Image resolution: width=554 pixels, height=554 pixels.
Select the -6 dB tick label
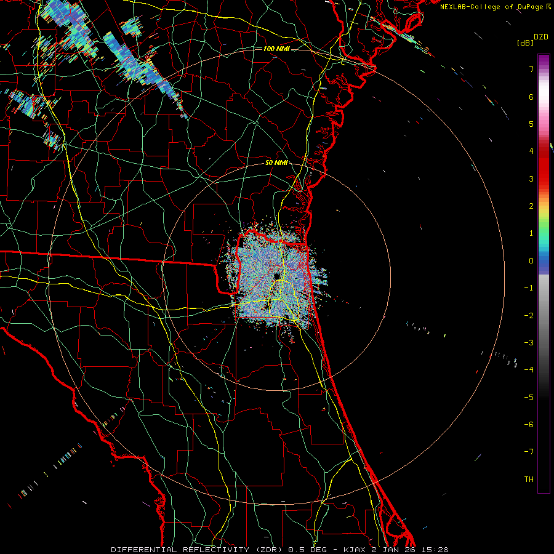coord(529,425)
